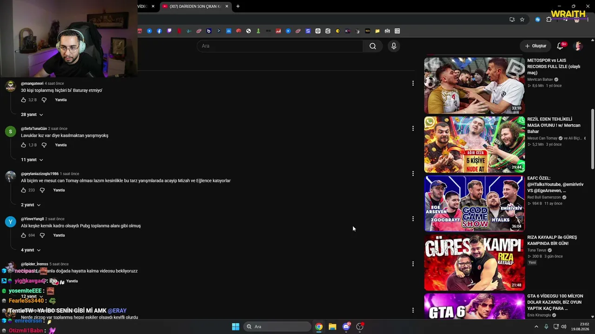595x334 pixels.
Task: Expand the 11 yanıt replies
Action: (x=32, y=160)
